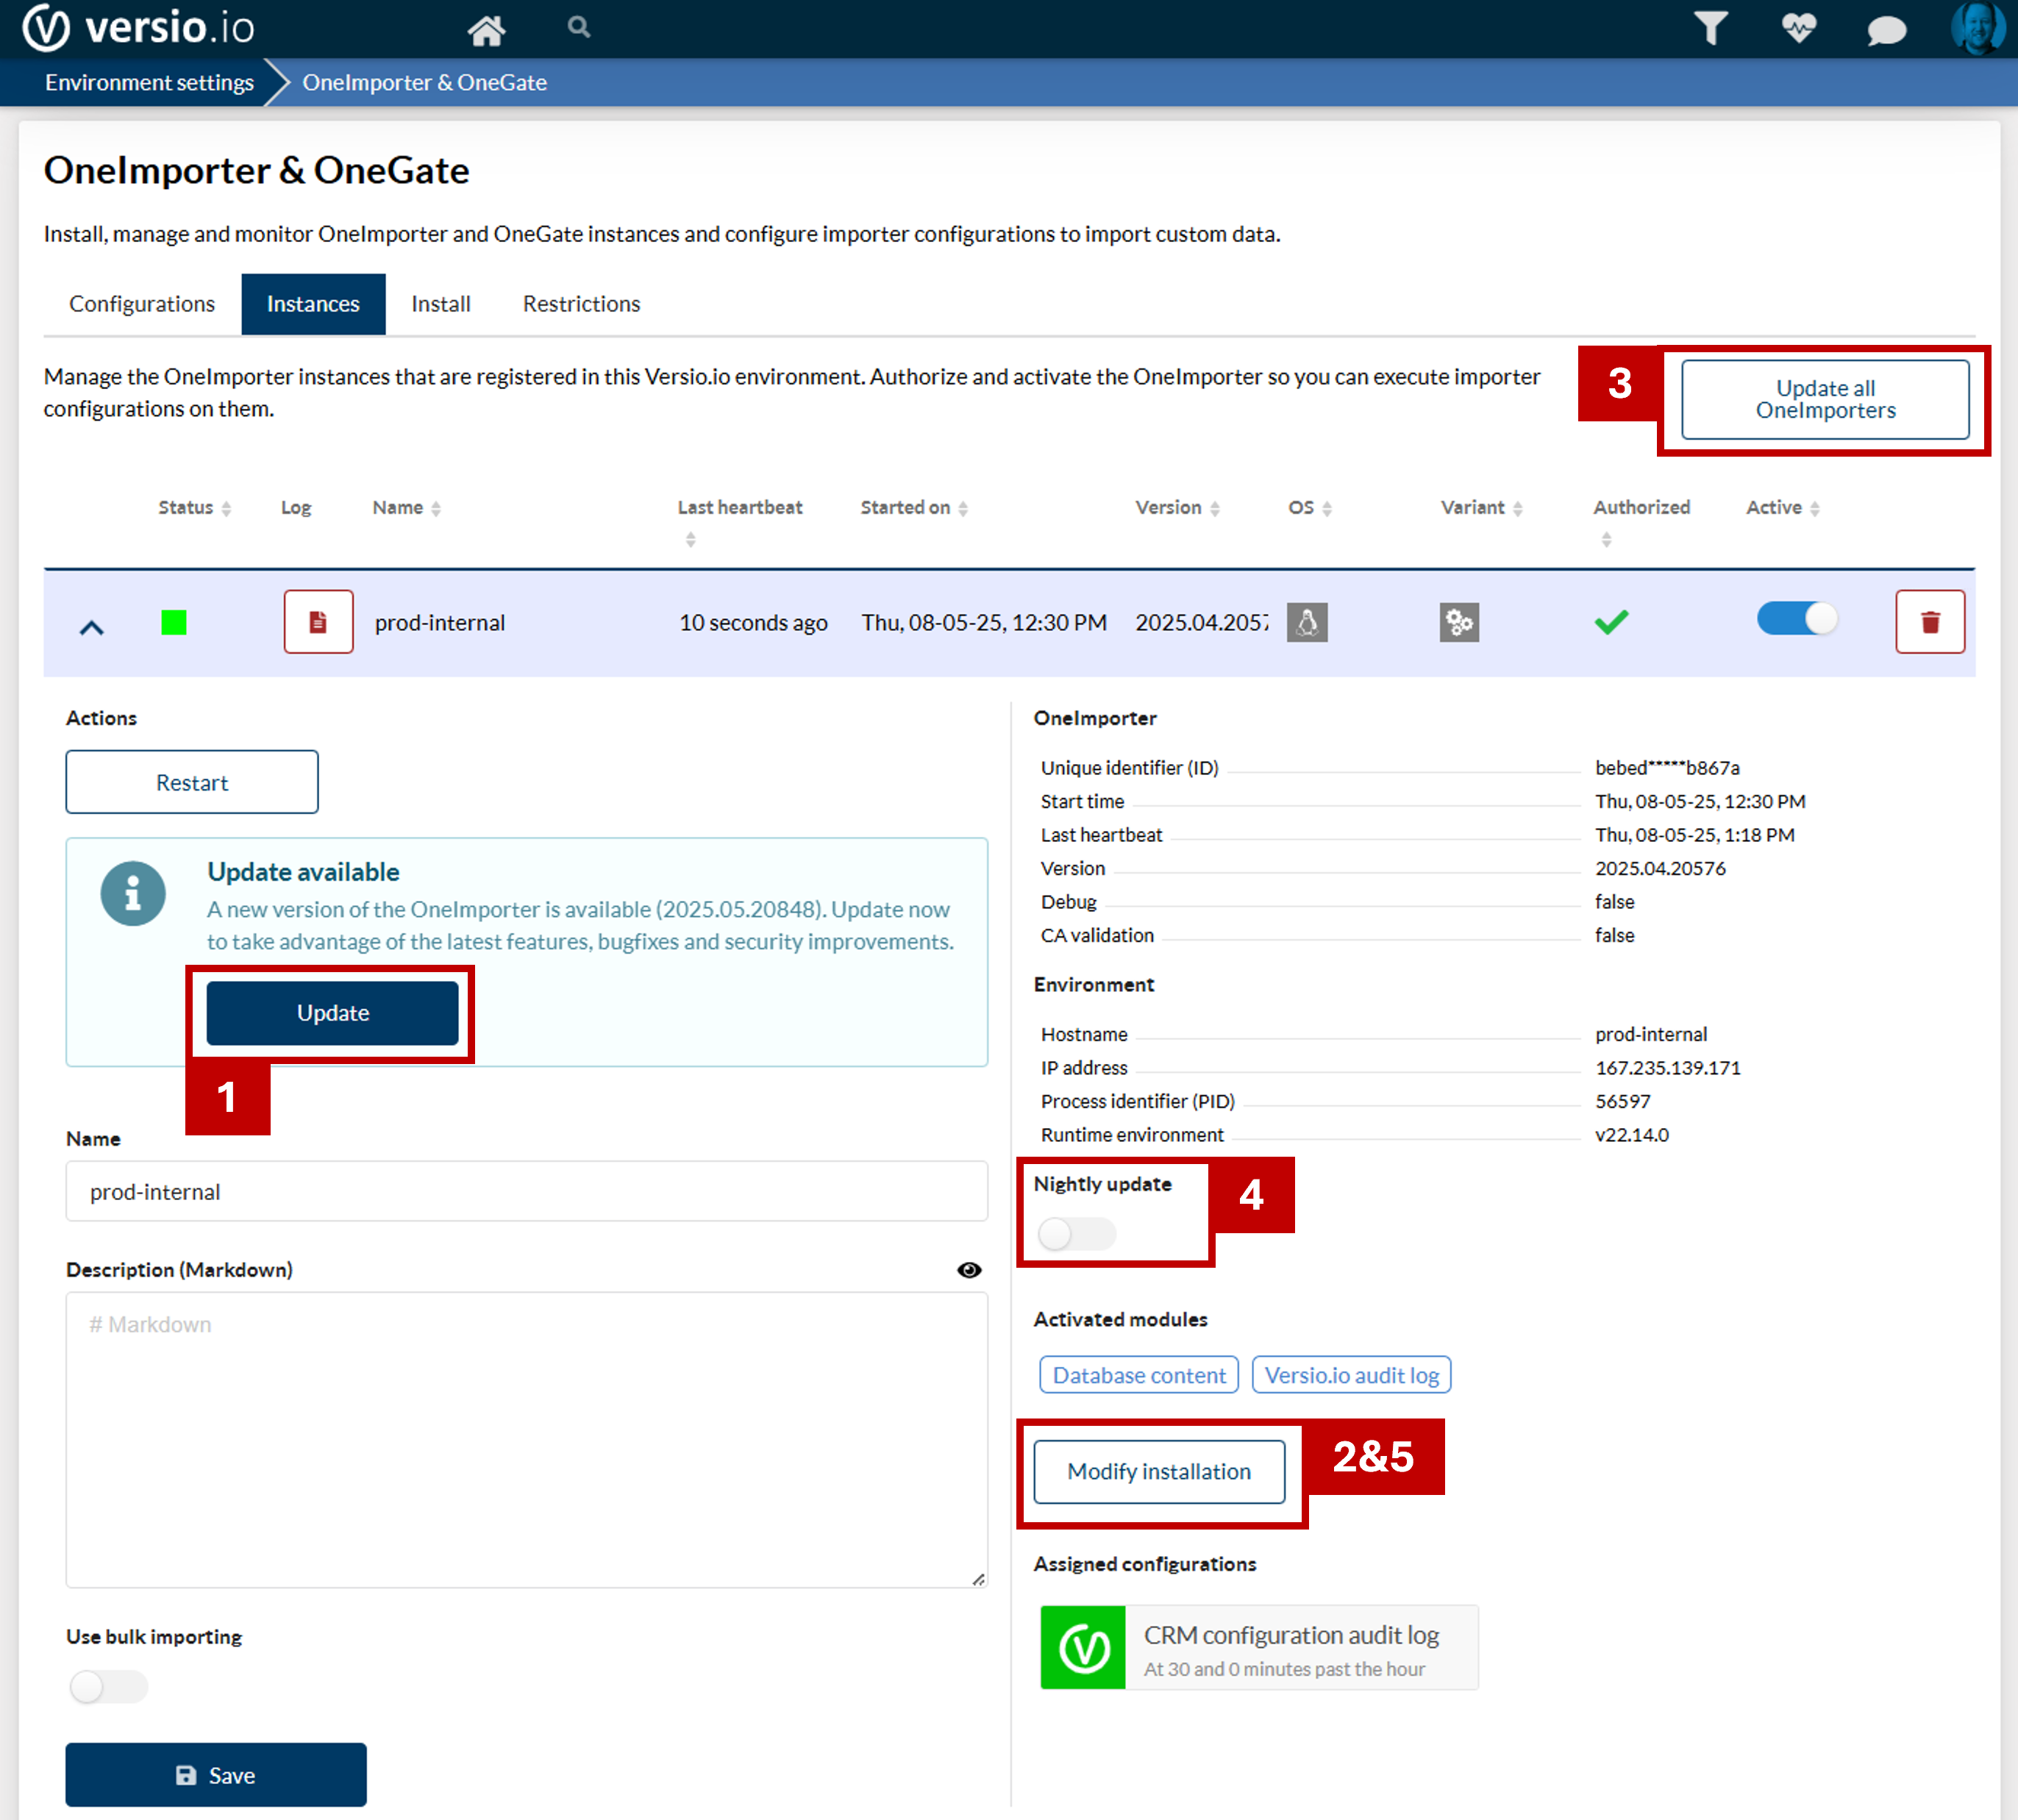2018x1820 pixels.
Task: Click the Name input field
Action: tap(527, 1191)
